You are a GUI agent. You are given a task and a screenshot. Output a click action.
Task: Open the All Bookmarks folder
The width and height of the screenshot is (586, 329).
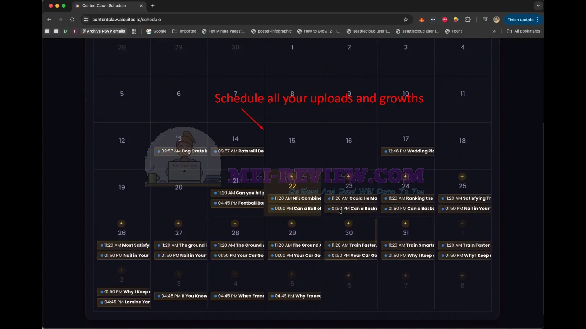(523, 31)
